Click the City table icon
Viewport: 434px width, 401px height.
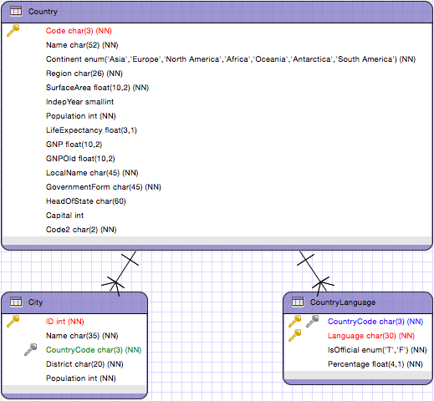point(16,302)
